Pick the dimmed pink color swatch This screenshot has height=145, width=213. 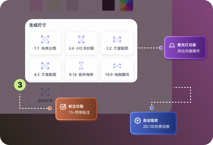[36, 5]
